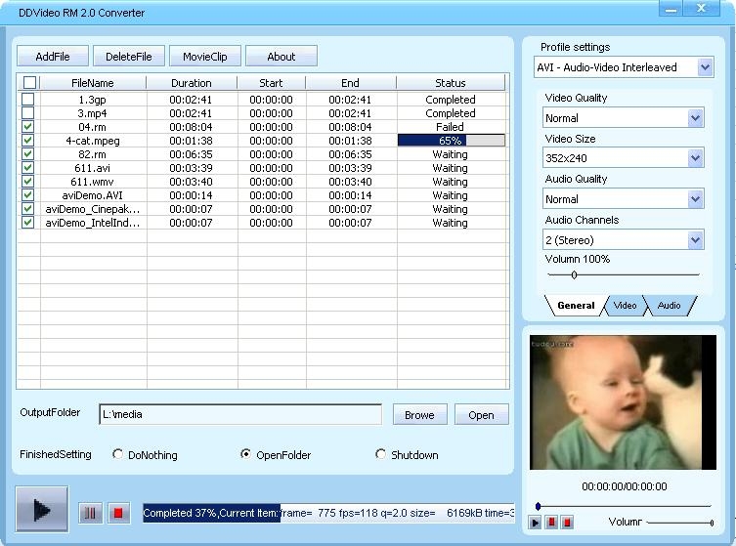Open the Audio Channels dropdown

tap(695, 240)
